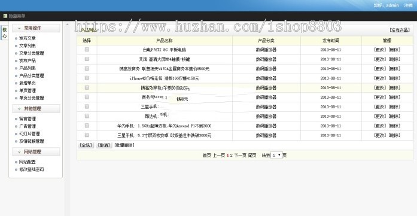
Task: Open 文章分类管理 in the sidebar
Action: tap(31, 53)
